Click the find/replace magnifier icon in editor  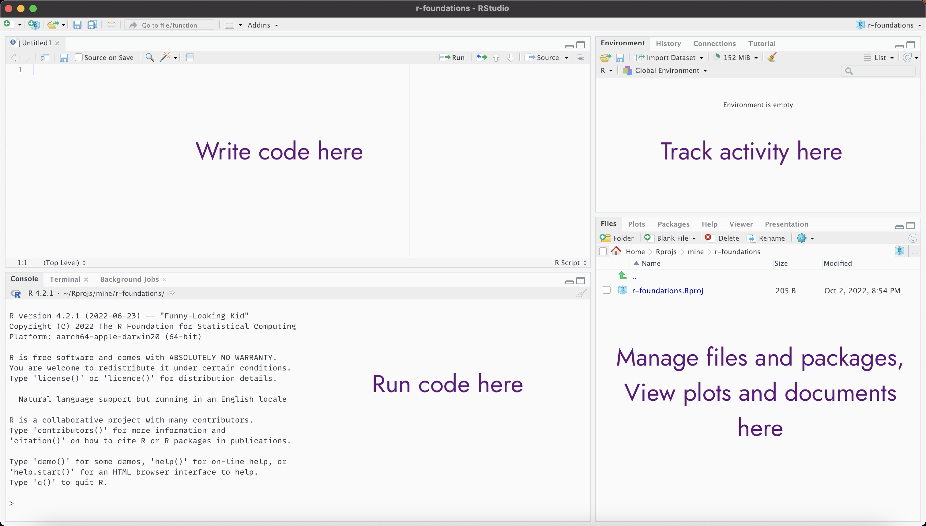pyautogui.click(x=149, y=58)
